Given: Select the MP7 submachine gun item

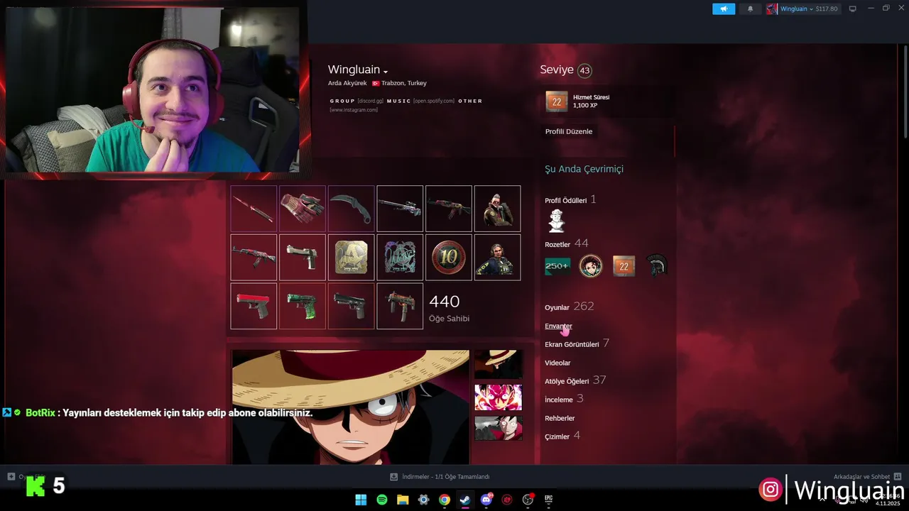Looking at the screenshot, I should (x=400, y=306).
